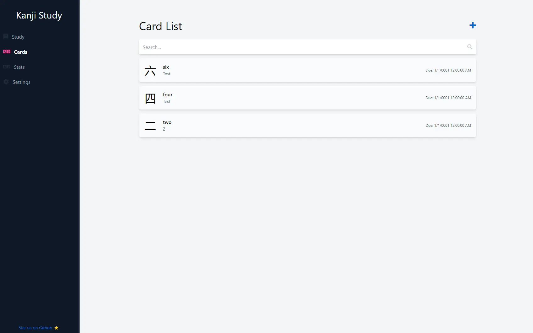Select the kanji character on the two card
The height and width of the screenshot is (333, 533).
[x=150, y=126]
